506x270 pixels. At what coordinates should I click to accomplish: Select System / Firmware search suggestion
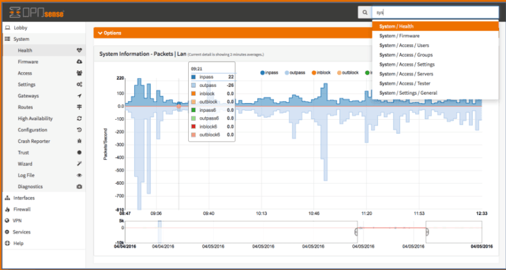click(399, 36)
